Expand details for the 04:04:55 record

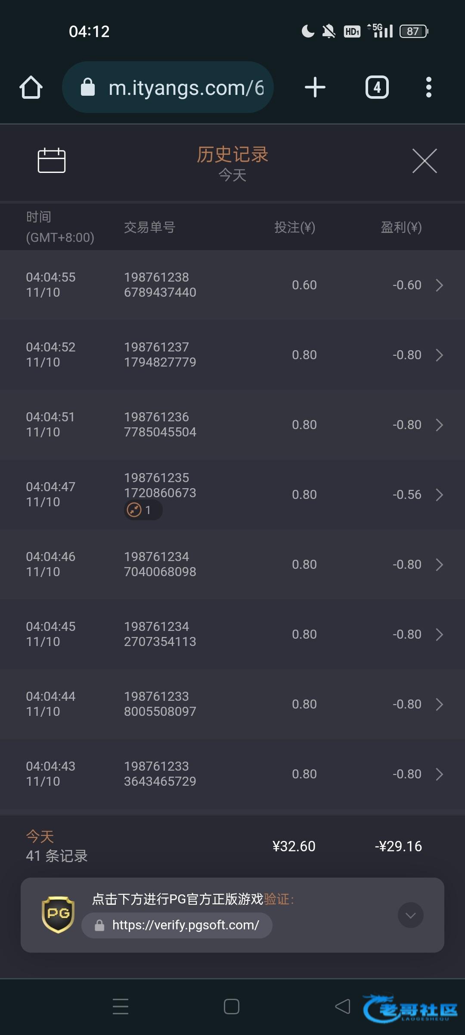click(x=439, y=285)
